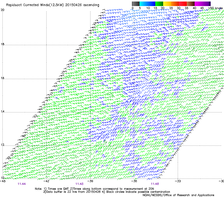The image size is (224, 197).
Task: Click the '14' latitude axis label
Action: coord(2,112)
